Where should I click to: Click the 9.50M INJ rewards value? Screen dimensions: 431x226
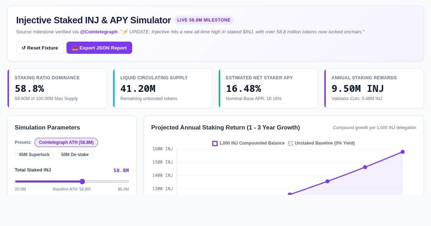[358, 89]
